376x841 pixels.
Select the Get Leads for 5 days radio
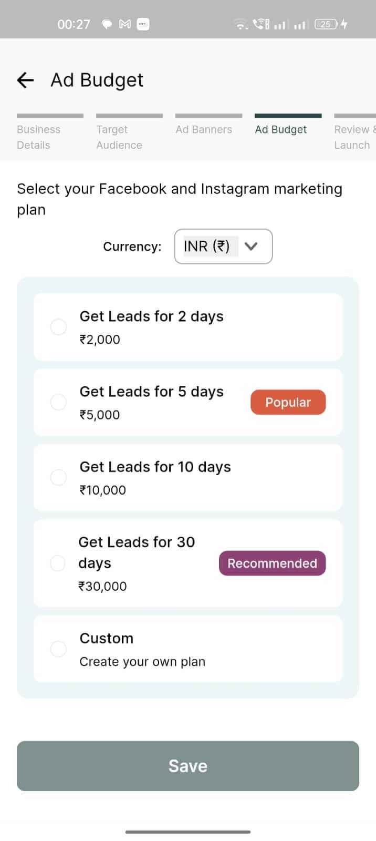point(58,402)
